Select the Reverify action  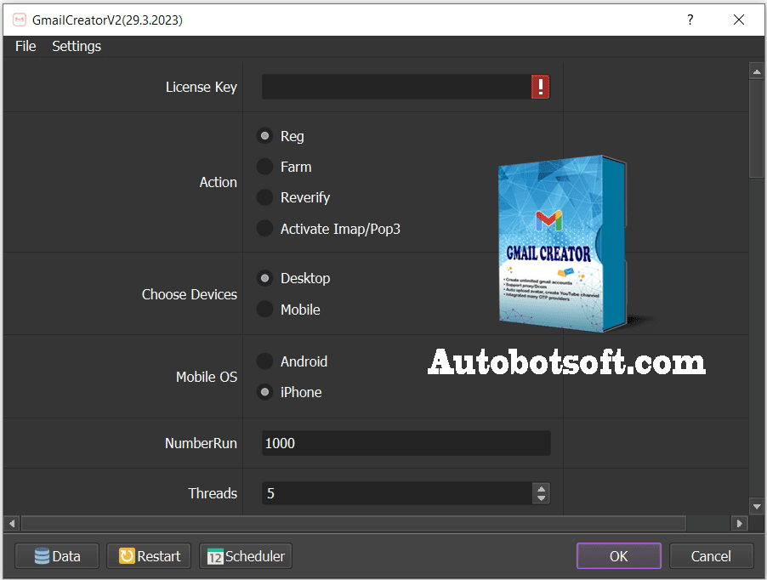click(x=293, y=197)
